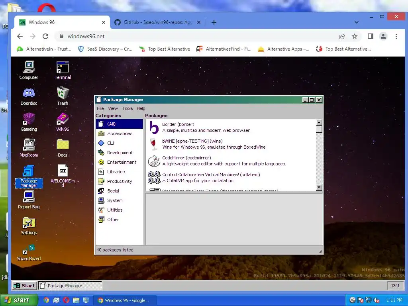The height and width of the screenshot is (306, 408).
Task: Select the Border (border) package row text
Action: point(178,124)
